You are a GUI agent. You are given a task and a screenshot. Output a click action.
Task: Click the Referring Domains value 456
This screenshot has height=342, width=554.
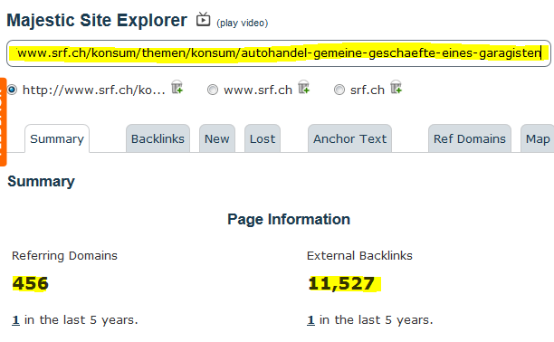pyautogui.click(x=31, y=283)
